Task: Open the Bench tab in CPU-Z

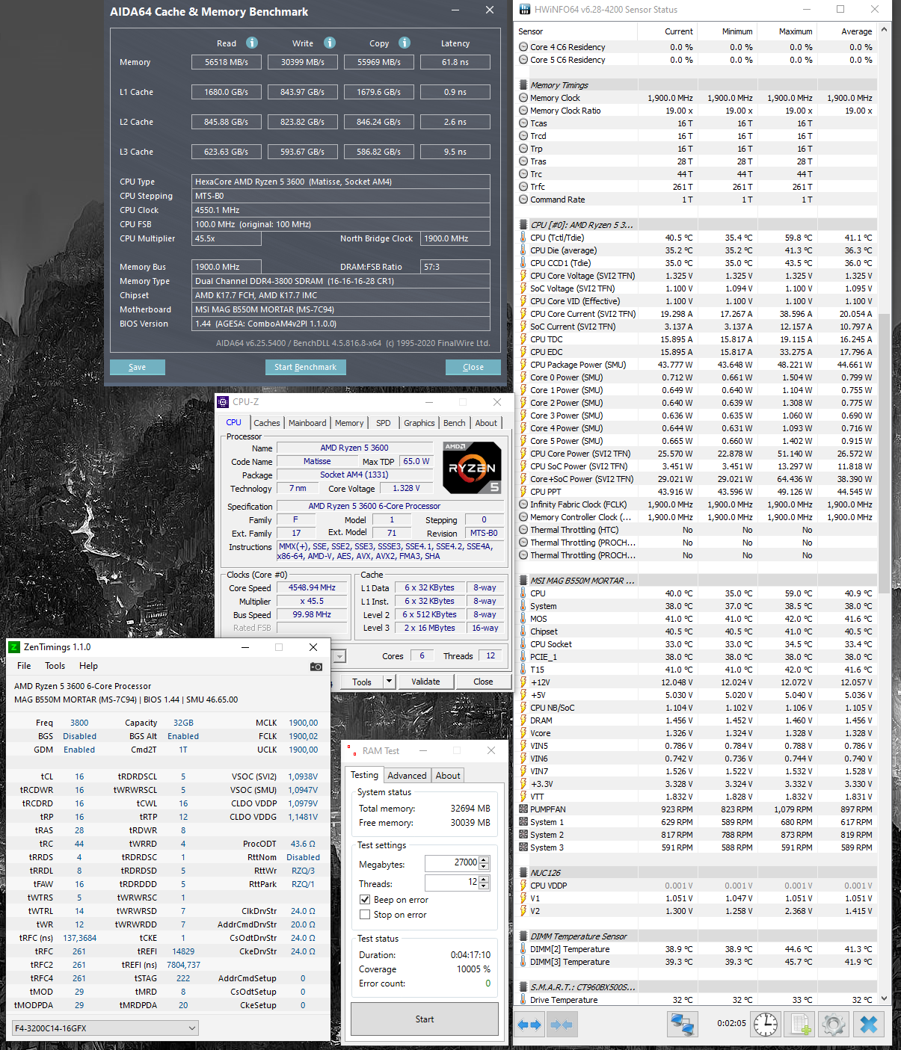Action: (455, 423)
